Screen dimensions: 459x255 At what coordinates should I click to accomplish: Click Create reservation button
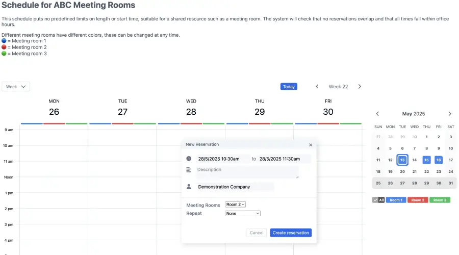[291, 233]
